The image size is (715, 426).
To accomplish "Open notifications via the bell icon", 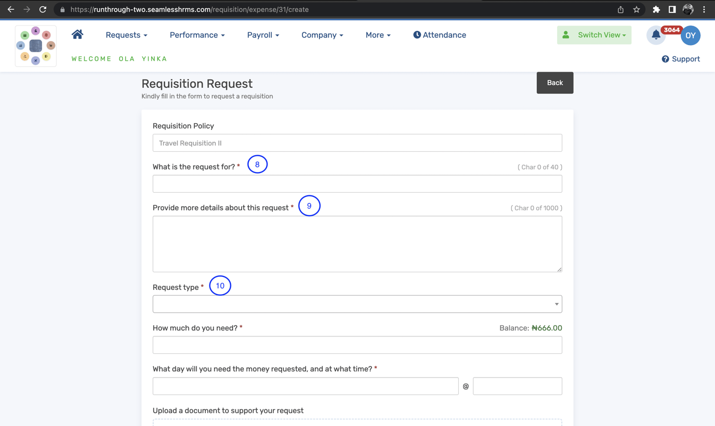I will click(656, 35).
